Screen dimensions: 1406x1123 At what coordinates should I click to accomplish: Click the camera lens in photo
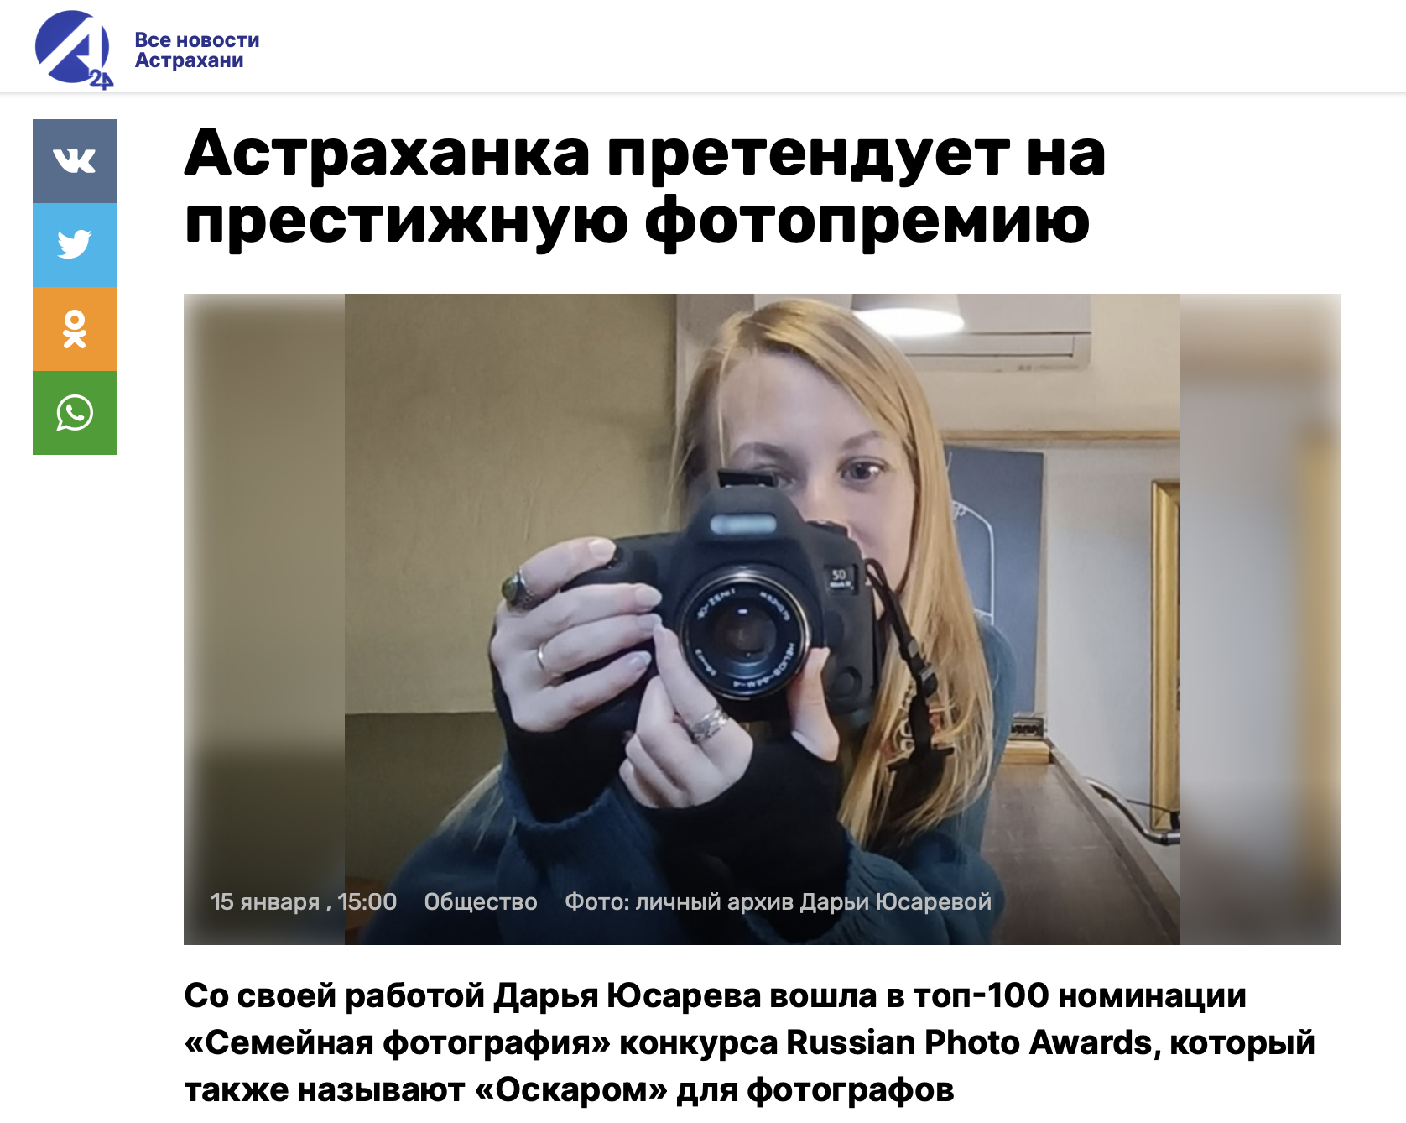744,635
